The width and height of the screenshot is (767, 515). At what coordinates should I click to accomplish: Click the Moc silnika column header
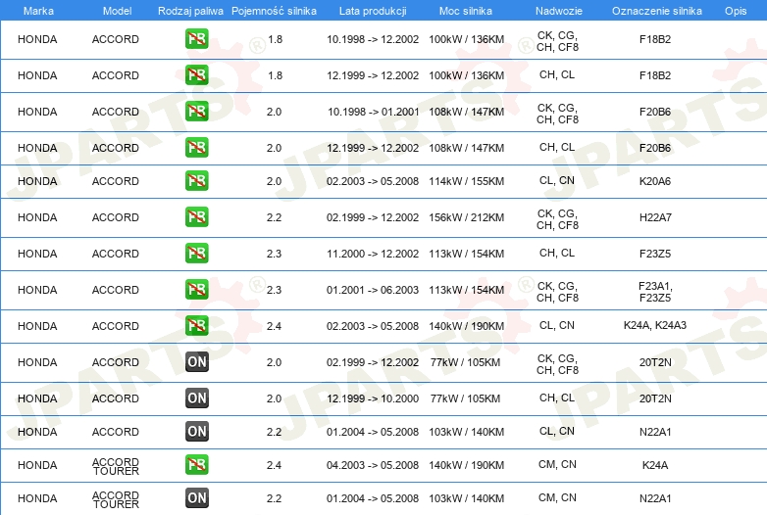466,11
